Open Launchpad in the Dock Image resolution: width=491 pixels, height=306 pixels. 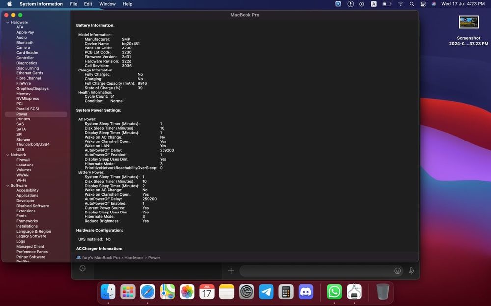pyautogui.click(x=128, y=292)
